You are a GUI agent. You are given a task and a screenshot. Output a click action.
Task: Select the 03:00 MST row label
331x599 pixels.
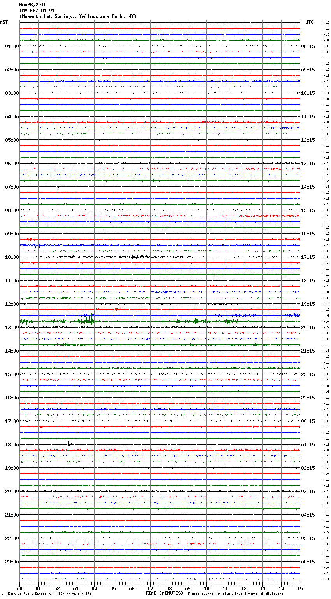click(x=12, y=93)
